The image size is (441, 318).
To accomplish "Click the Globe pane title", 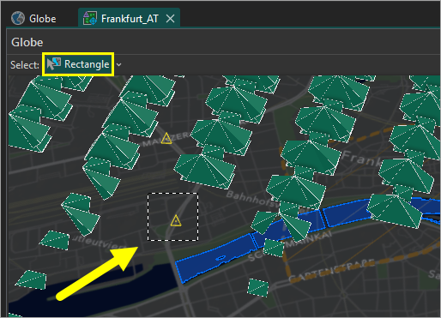I will 27,42.
